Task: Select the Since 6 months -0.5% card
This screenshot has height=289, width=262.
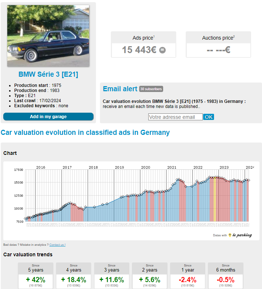Action: point(226,276)
